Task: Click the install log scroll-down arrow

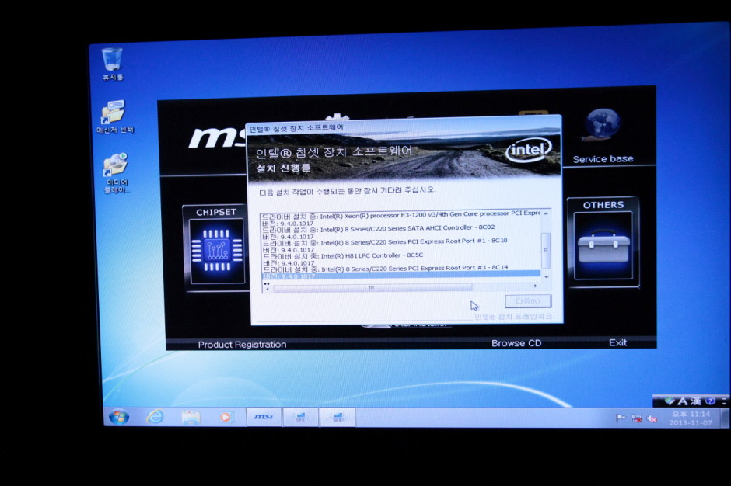Action: pos(547,277)
